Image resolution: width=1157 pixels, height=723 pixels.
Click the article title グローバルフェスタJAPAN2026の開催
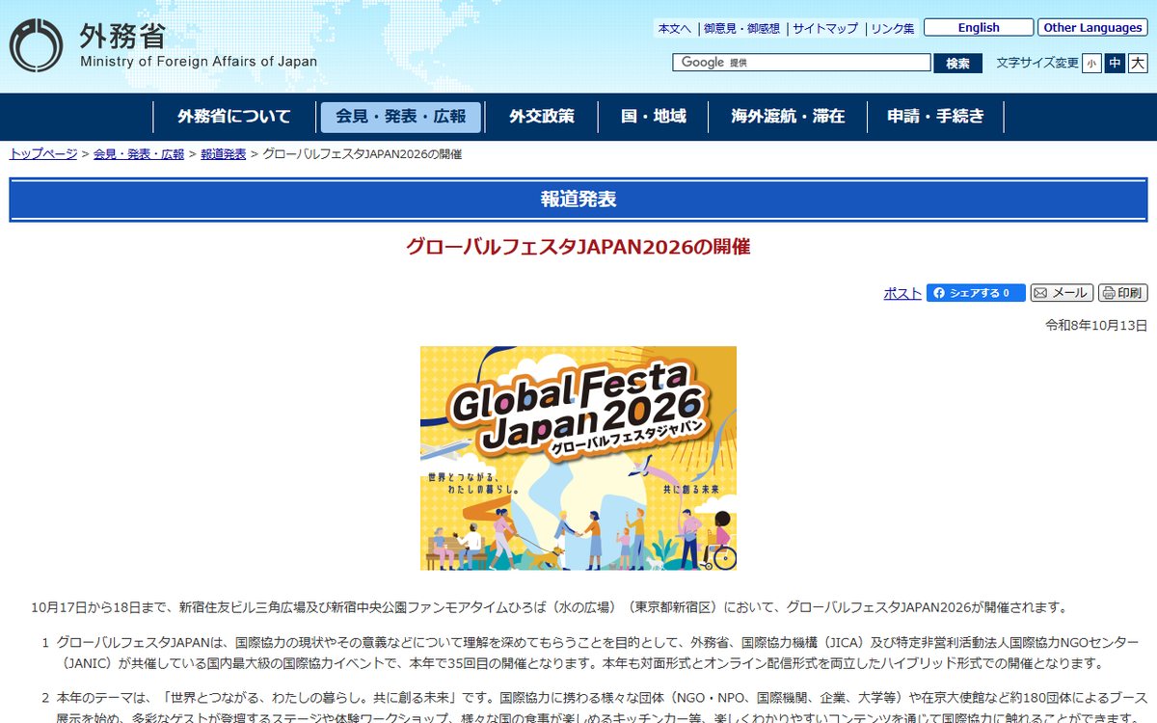coord(578,247)
